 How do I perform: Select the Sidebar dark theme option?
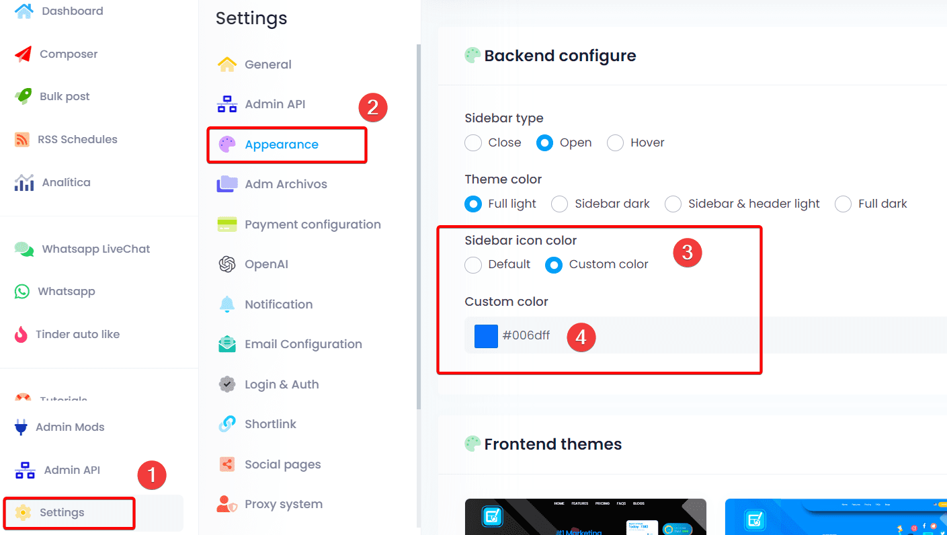[559, 204]
